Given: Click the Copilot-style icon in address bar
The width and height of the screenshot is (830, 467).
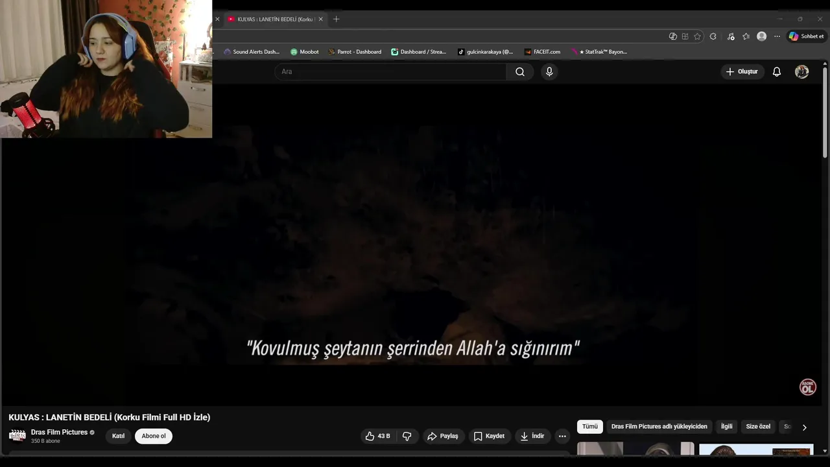Looking at the screenshot, I should click(x=672, y=36).
